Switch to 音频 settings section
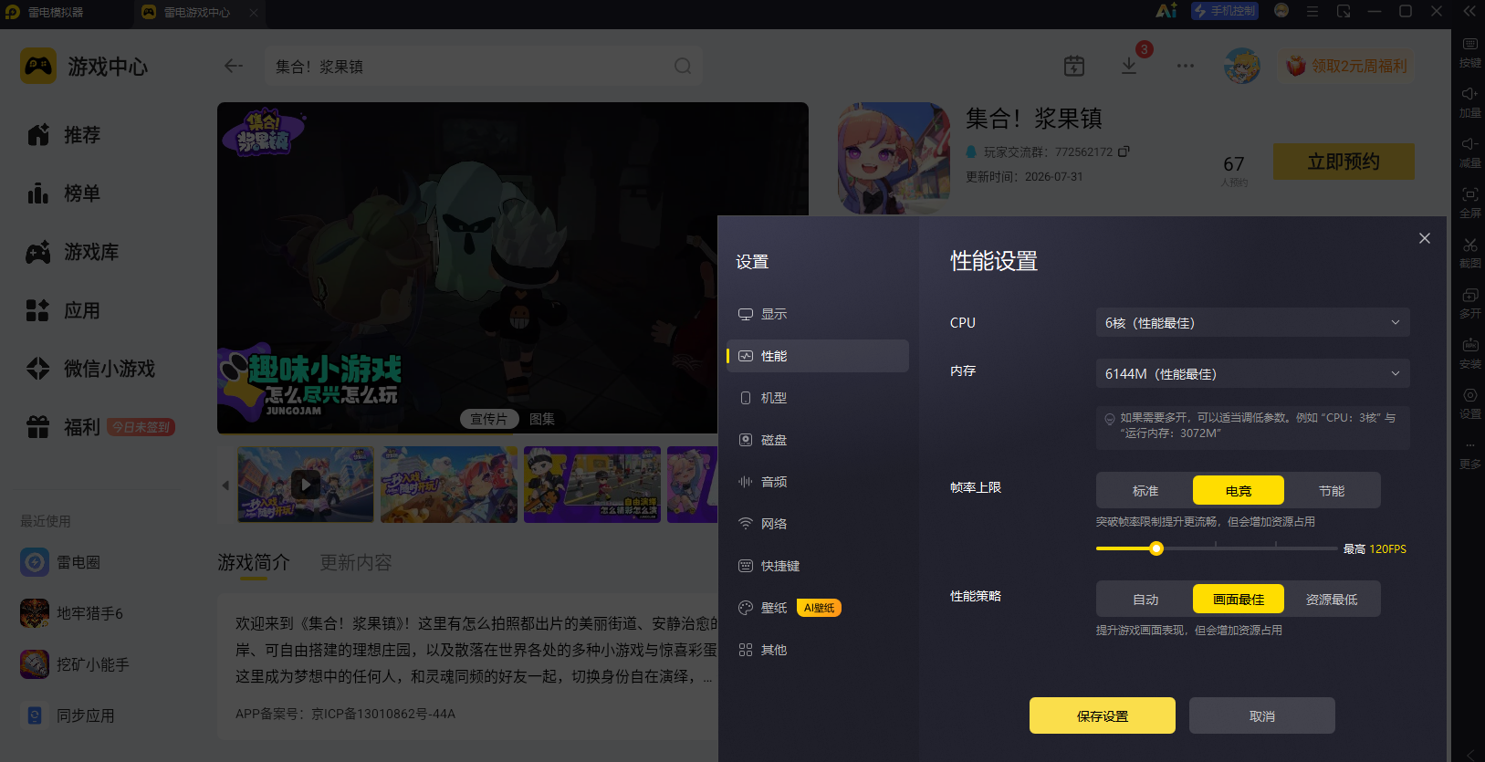Screen dimensions: 1485x762 (x=818, y=482)
